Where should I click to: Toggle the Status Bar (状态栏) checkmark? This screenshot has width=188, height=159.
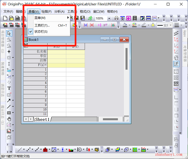click(x=31, y=32)
